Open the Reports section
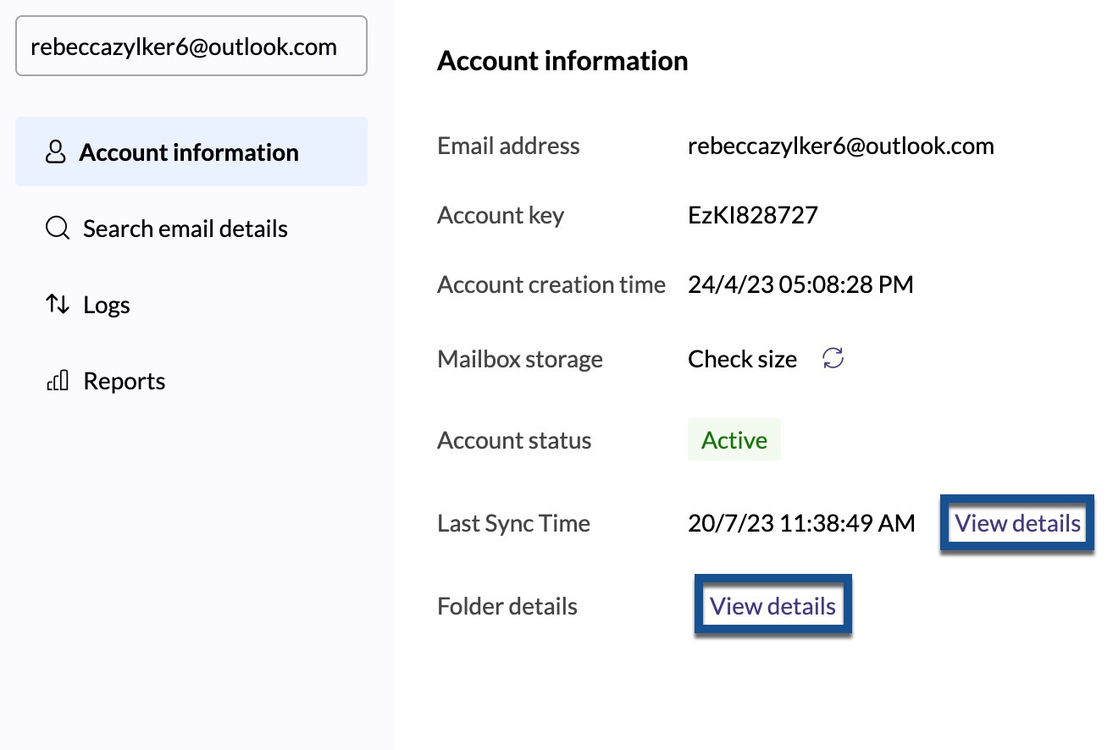Screen dimensions: 1113x750 pyautogui.click(x=124, y=381)
